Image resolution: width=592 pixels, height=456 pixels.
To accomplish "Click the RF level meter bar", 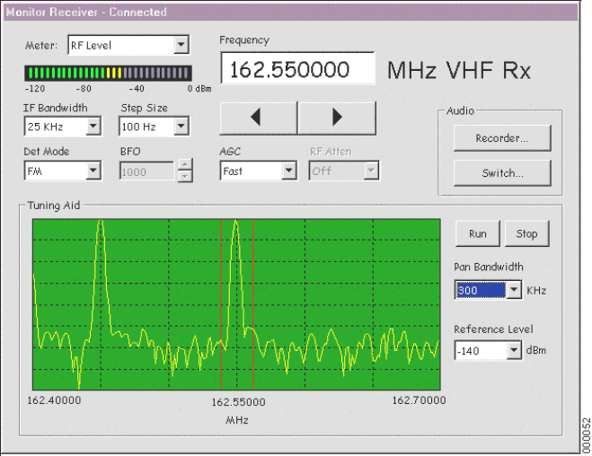I will (x=108, y=73).
